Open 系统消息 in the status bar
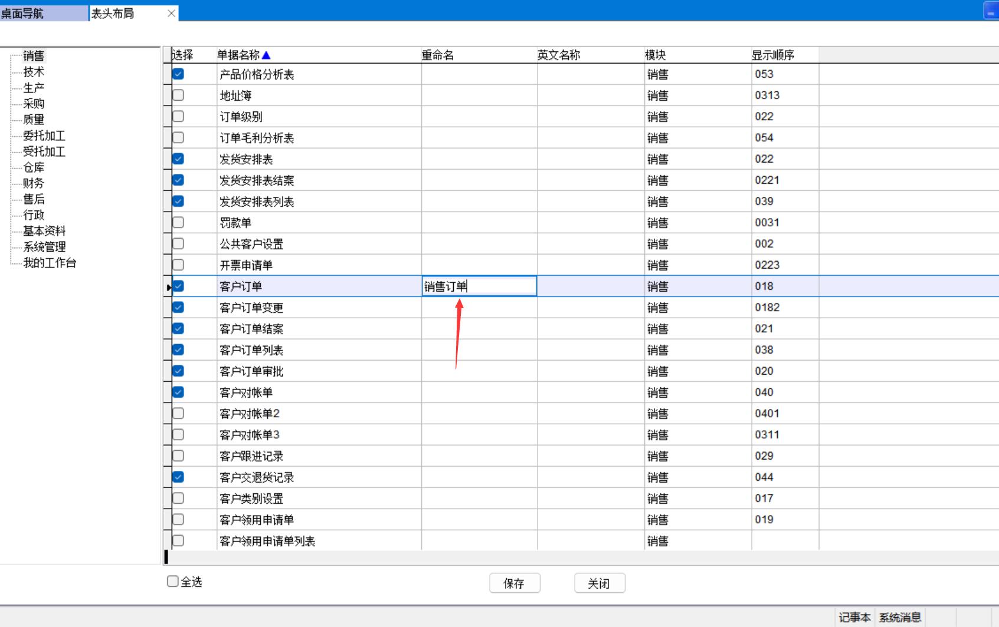This screenshot has width=999, height=627. point(900,617)
